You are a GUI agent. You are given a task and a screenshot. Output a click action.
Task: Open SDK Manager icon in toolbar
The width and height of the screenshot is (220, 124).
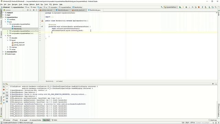tap(209, 7)
